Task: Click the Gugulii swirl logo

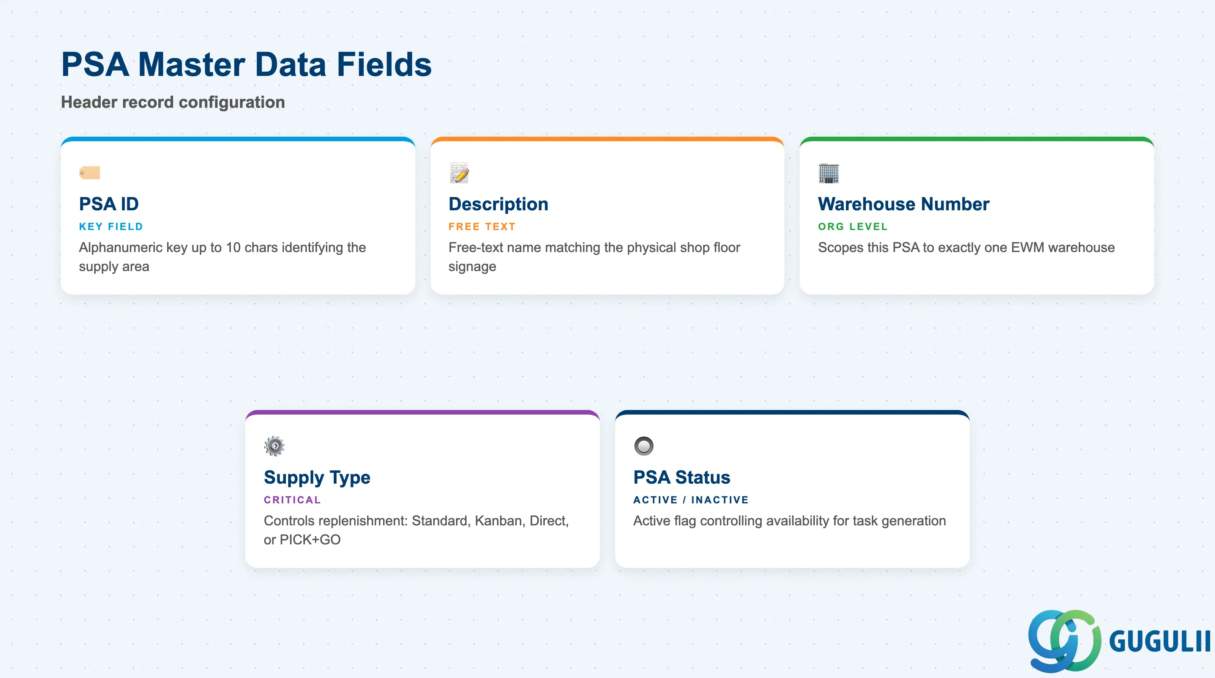Action: 1065,641
